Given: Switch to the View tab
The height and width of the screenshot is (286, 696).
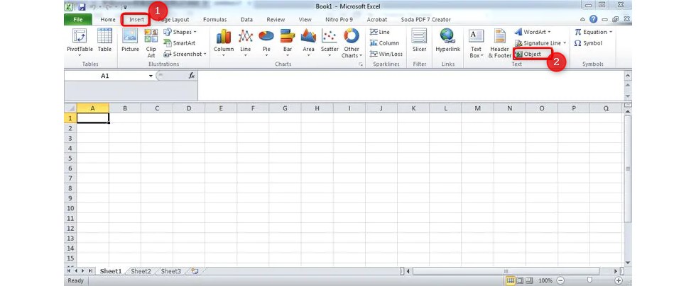Looking at the screenshot, I should point(305,20).
